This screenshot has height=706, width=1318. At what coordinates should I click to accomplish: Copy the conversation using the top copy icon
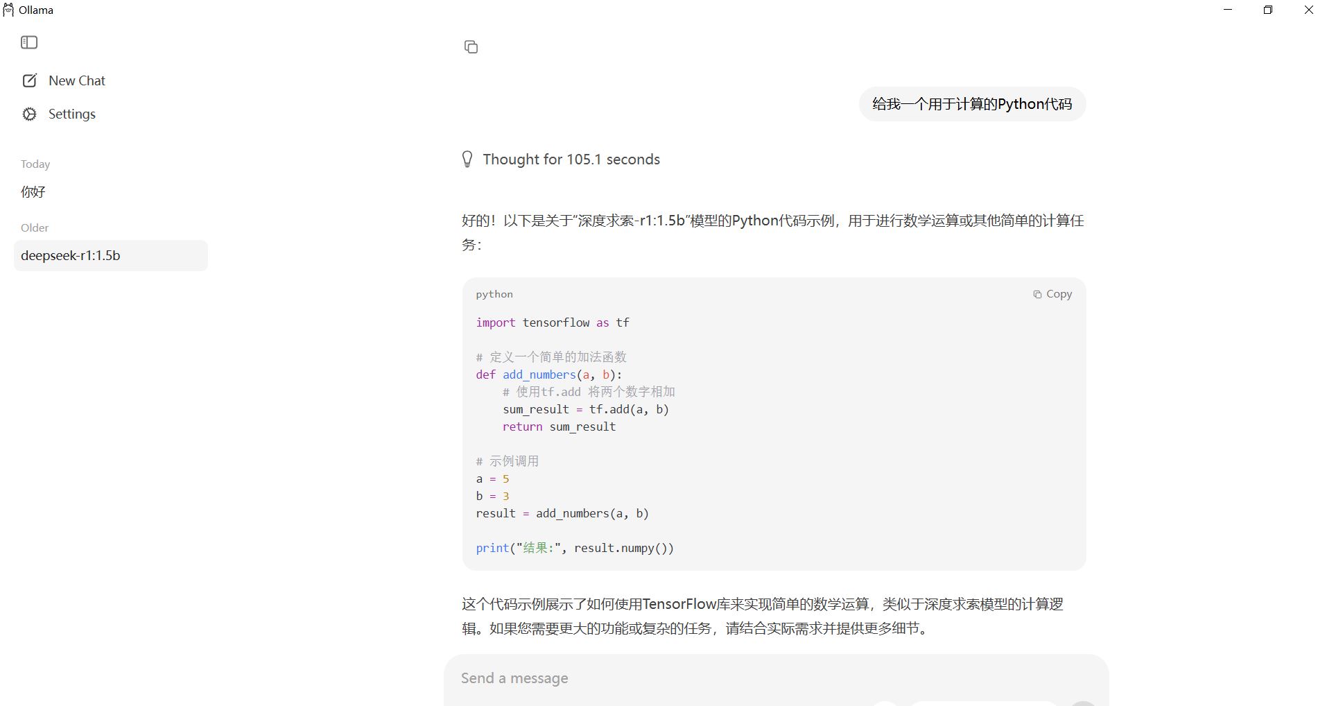coord(471,47)
